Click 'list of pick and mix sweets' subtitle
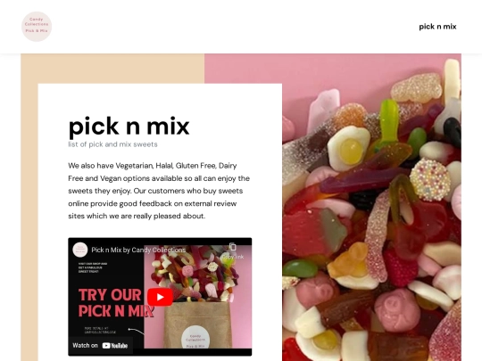 click(112, 144)
